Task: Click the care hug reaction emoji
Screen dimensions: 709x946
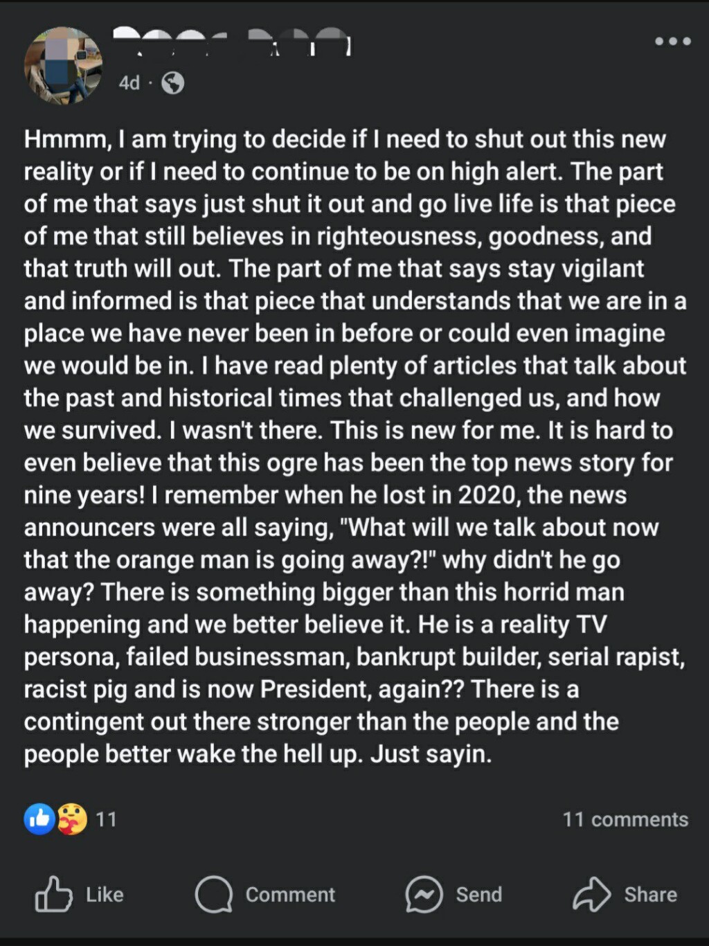Action: click(x=72, y=819)
